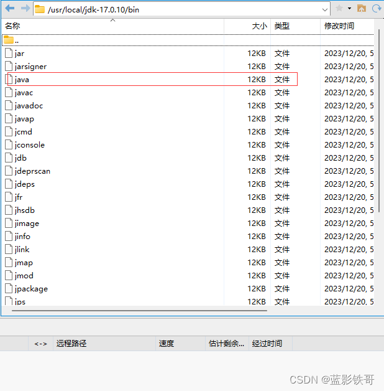
Task: Select the javadoc file icon
Action: (x=9, y=105)
